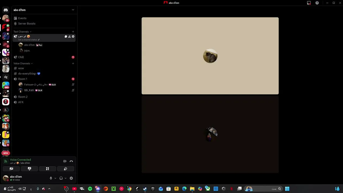This screenshot has height=193, width=343.
Task: Open output device options arrow beside headphones
Action: [65, 178]
